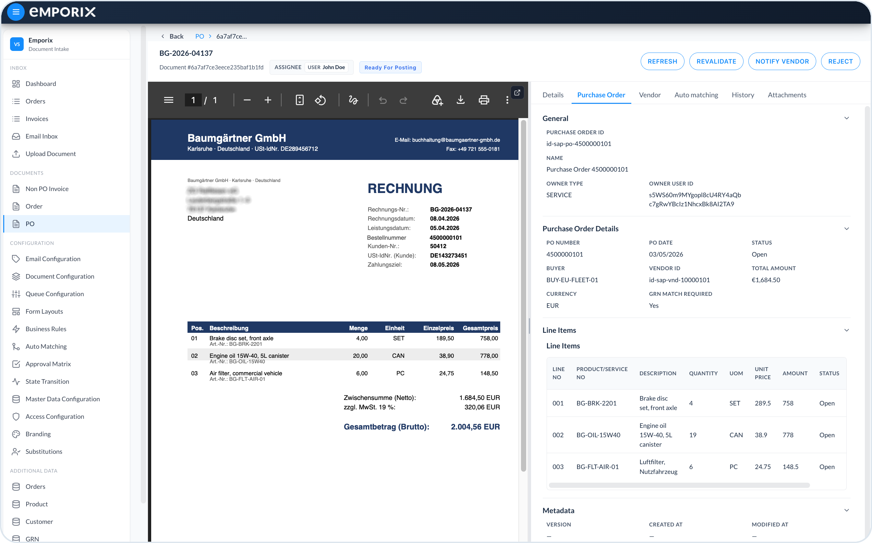Collapse the General section chevron
The image size is (872, 543).
click(x=846, y=118)
